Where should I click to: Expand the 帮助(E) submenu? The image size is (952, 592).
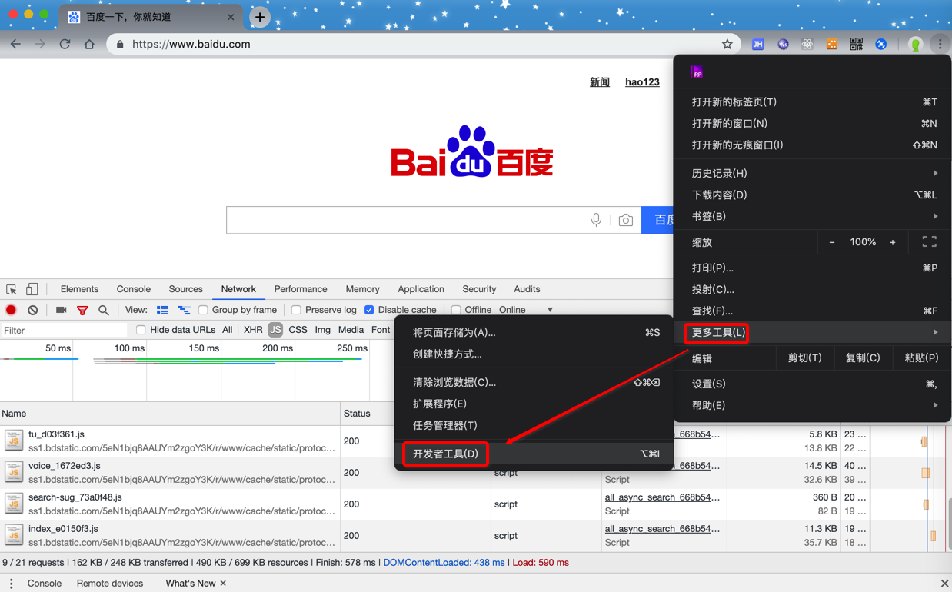[x=812, y=405]
